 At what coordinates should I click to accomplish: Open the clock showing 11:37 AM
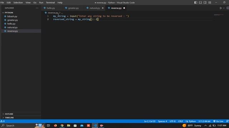222,126
